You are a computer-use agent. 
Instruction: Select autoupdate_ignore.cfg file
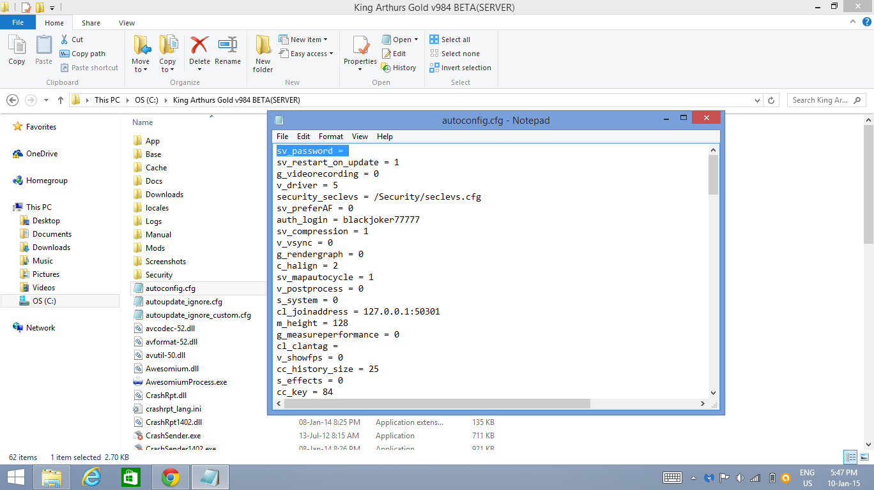[x=184, y=302]
